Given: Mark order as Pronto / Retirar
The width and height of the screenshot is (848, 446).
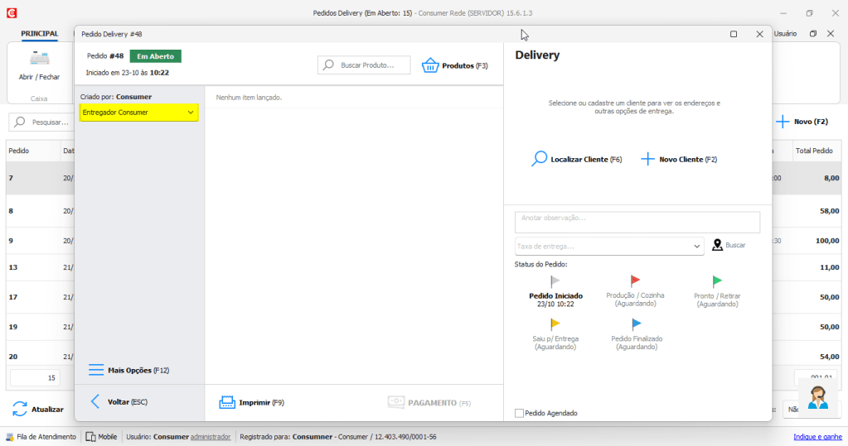Looking at the screenshot, I should (718, 281).
